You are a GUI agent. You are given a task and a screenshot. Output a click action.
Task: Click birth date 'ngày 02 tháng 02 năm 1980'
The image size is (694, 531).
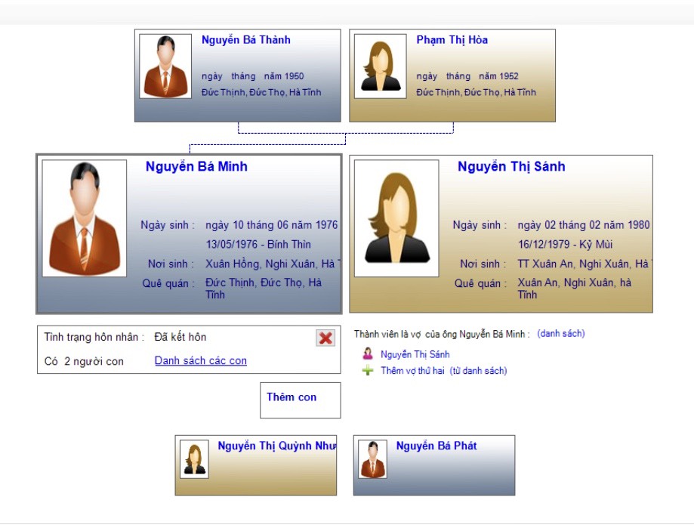584,225
